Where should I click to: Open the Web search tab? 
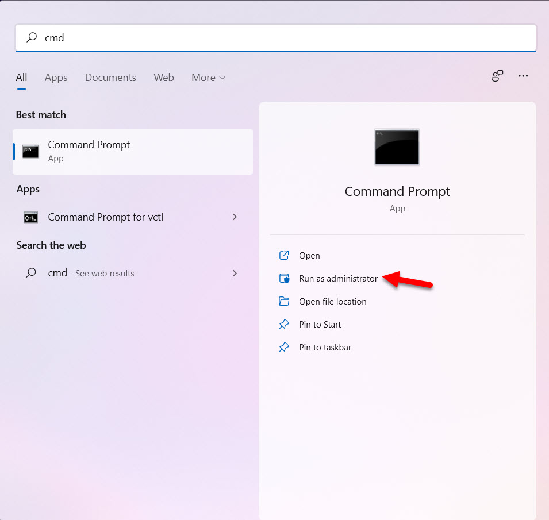(164, 77)
